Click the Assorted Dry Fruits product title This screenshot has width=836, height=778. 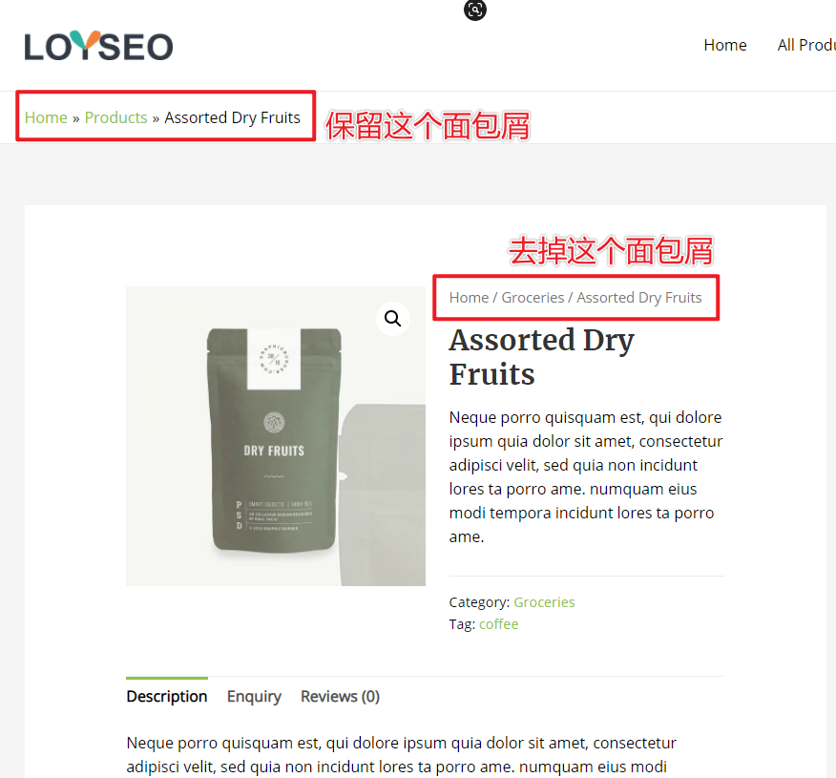click(542, 357)
